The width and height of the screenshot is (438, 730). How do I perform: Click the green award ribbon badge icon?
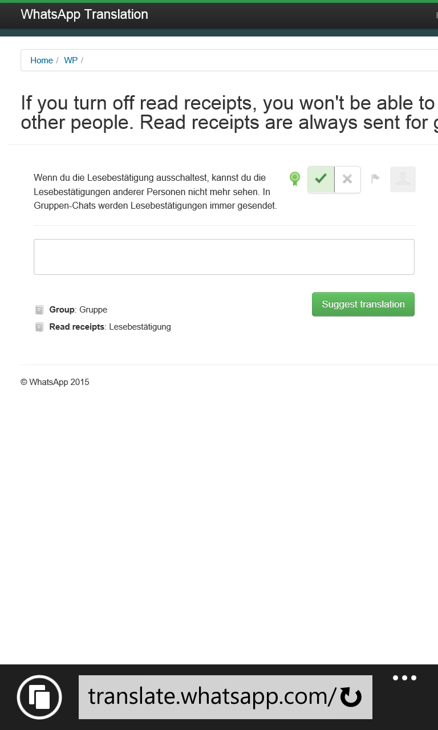(x=295, y=179)
